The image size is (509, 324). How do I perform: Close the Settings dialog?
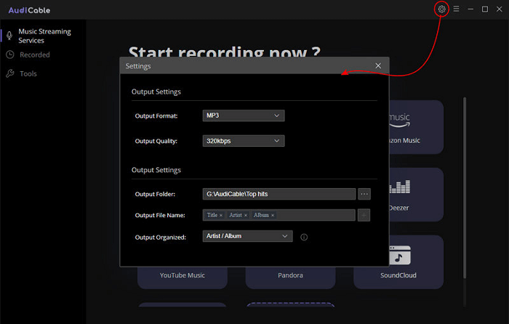378,65
